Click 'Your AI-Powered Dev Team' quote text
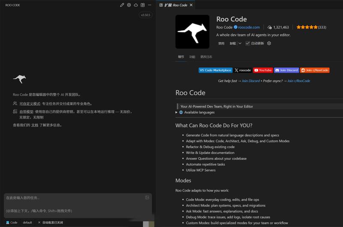 (217, 106)
